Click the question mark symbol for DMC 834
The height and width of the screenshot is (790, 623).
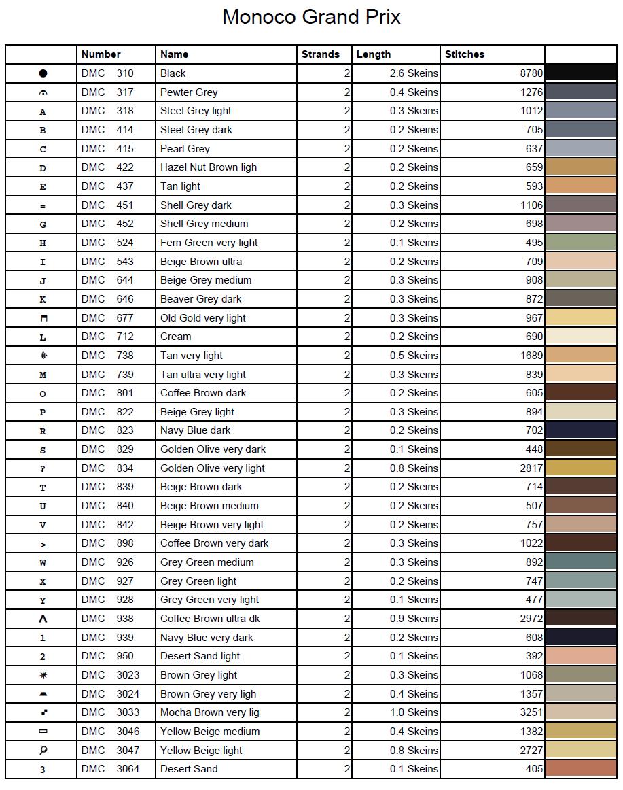point(43,468)
